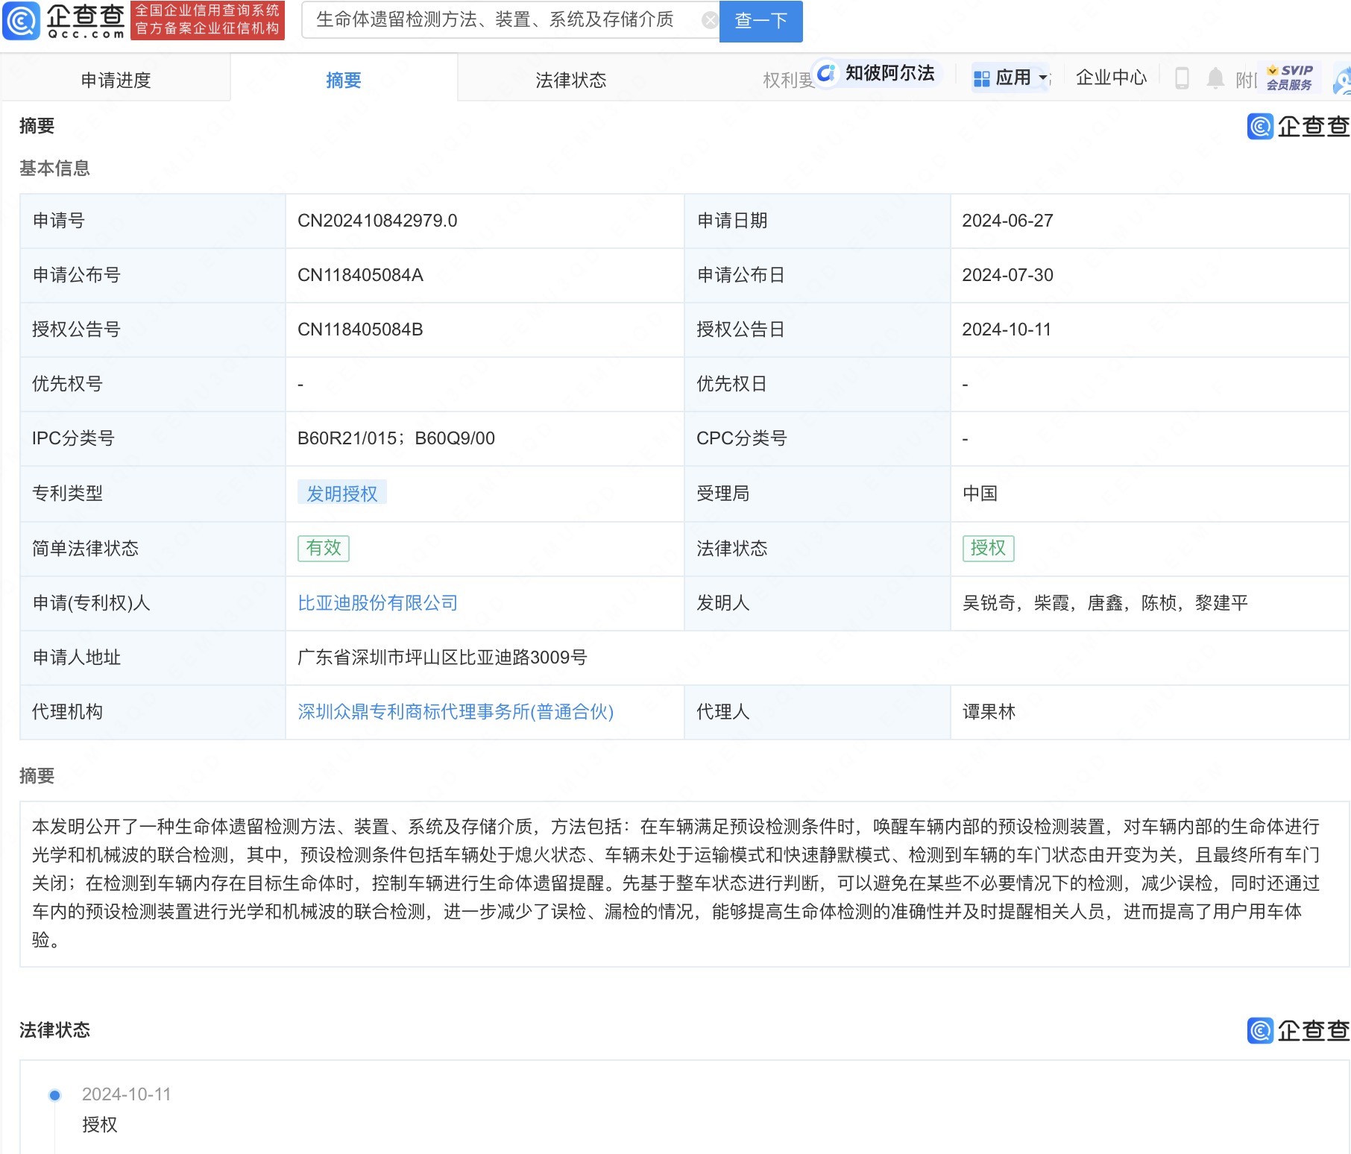
Task: Open notifications via the bell icon
Action: [1215, 78]
